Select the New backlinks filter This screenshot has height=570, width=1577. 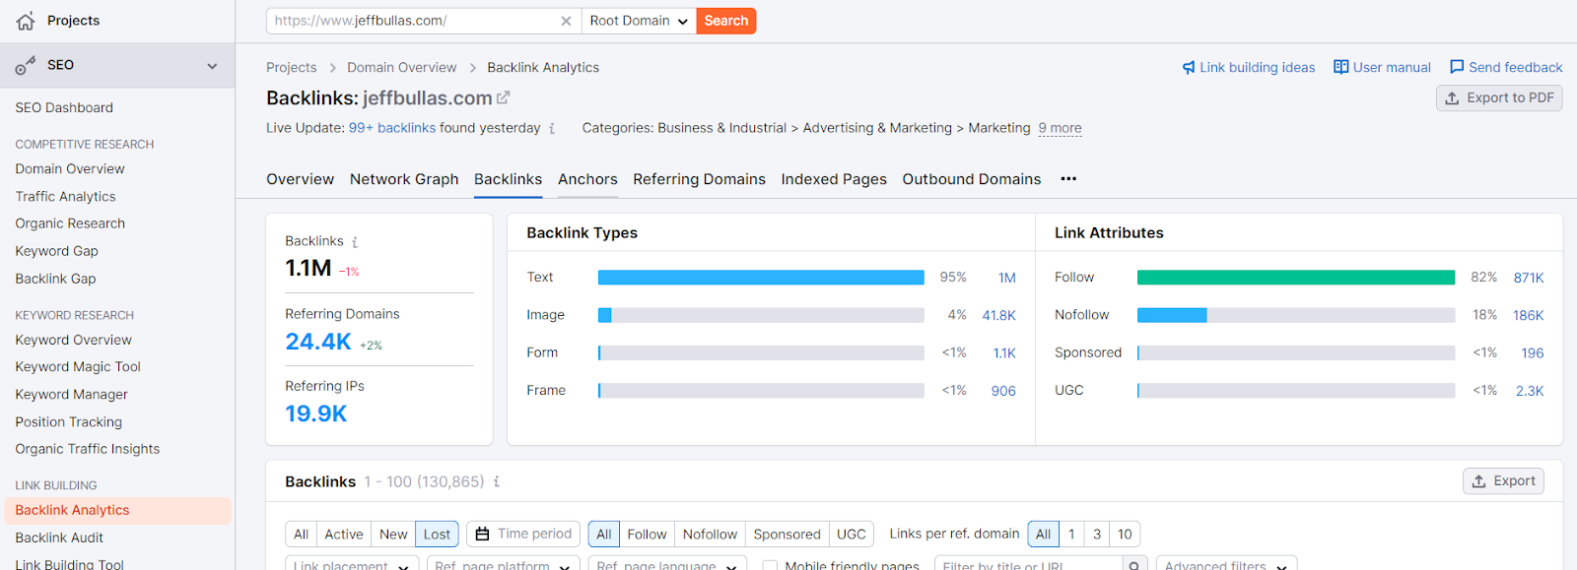tap(393, 534)
